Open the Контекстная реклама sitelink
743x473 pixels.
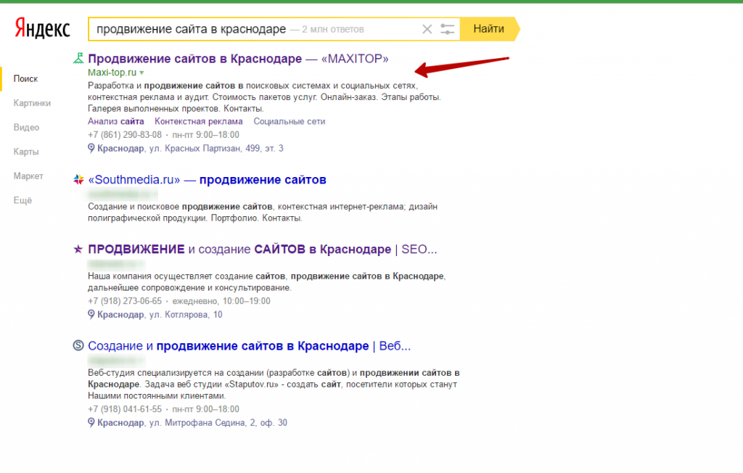click(x=199, y=121)
